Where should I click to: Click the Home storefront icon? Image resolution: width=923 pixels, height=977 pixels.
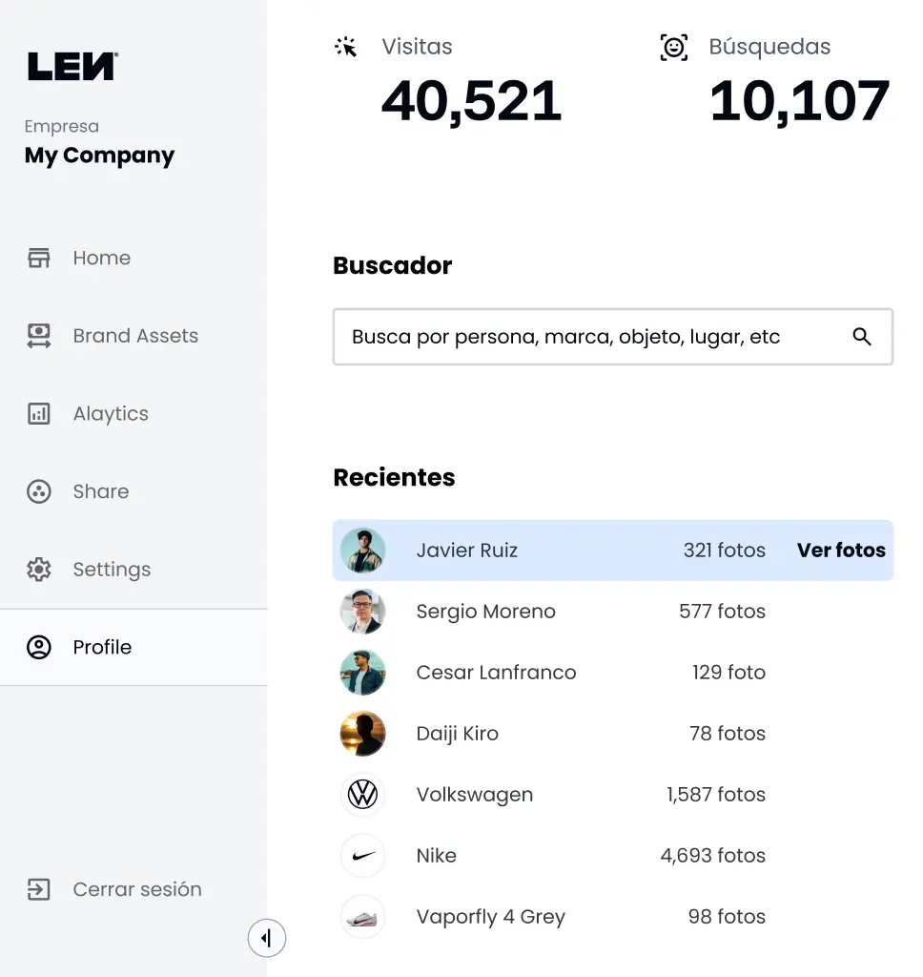[38, 258]
